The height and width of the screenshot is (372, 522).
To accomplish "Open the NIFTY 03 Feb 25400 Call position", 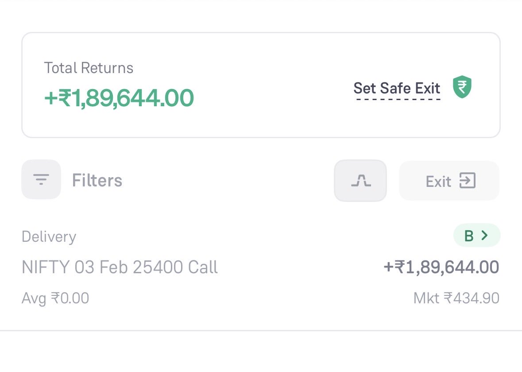I will 120,267.
